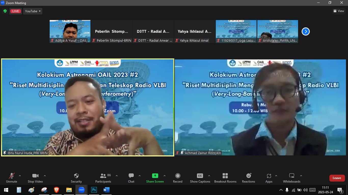Click the Zoom icon in the title bar
348x195 pixels.
(3, 3)
